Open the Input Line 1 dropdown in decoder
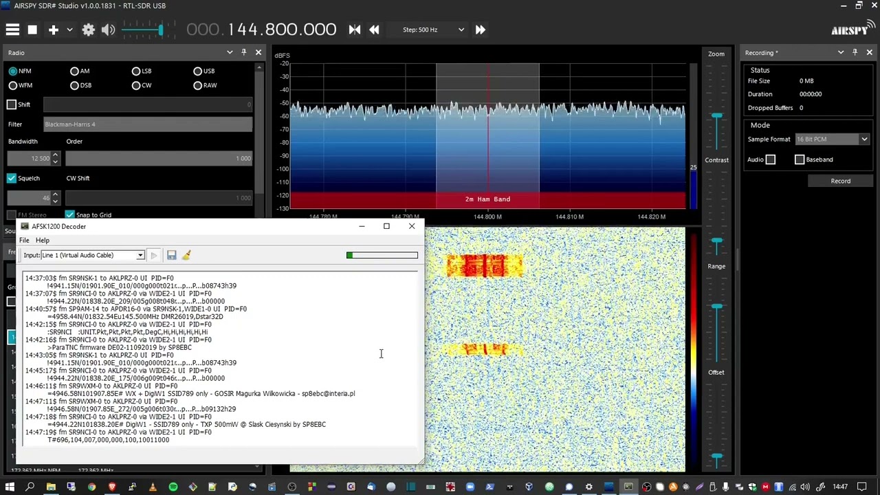Image resolution: width=880 pixels, height=495 pixels. 92,255
